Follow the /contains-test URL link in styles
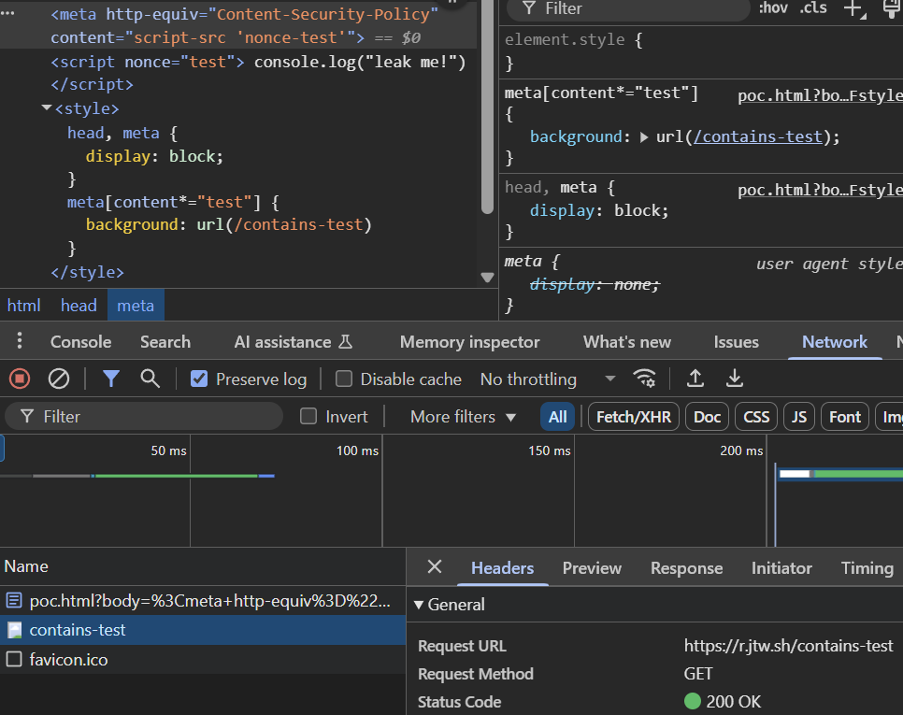Image resolution: width=903 pixels, height=715 pixels. pyautogui.click(x=758, y=137)
